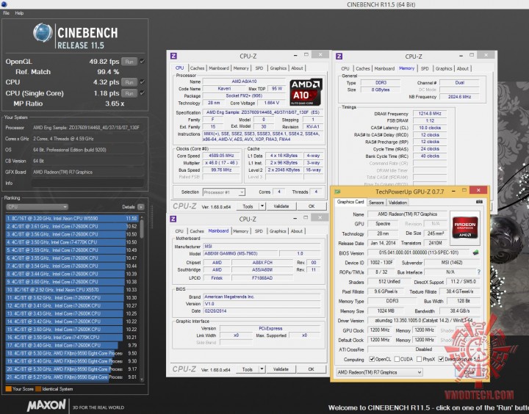Click the CPU-Z icon in Memory window
The width and height of the screenshot is (529, 414).
pos(339,57)
